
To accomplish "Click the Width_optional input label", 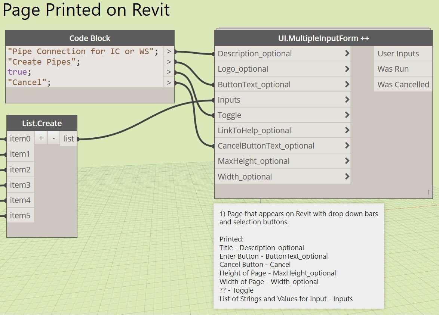I will tap(245, 177).
